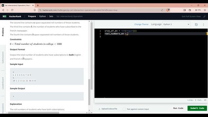Click line number 3 in the editor
The image size is (208, 117).
click(x=100, y=37)
